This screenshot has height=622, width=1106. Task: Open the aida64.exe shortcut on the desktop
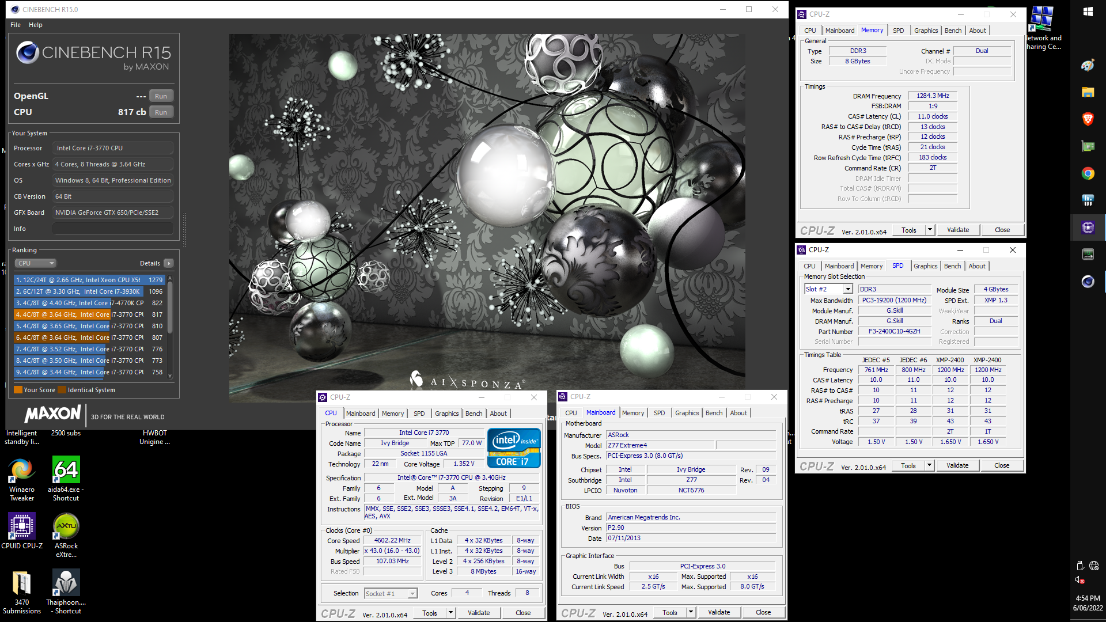(66, 480)
